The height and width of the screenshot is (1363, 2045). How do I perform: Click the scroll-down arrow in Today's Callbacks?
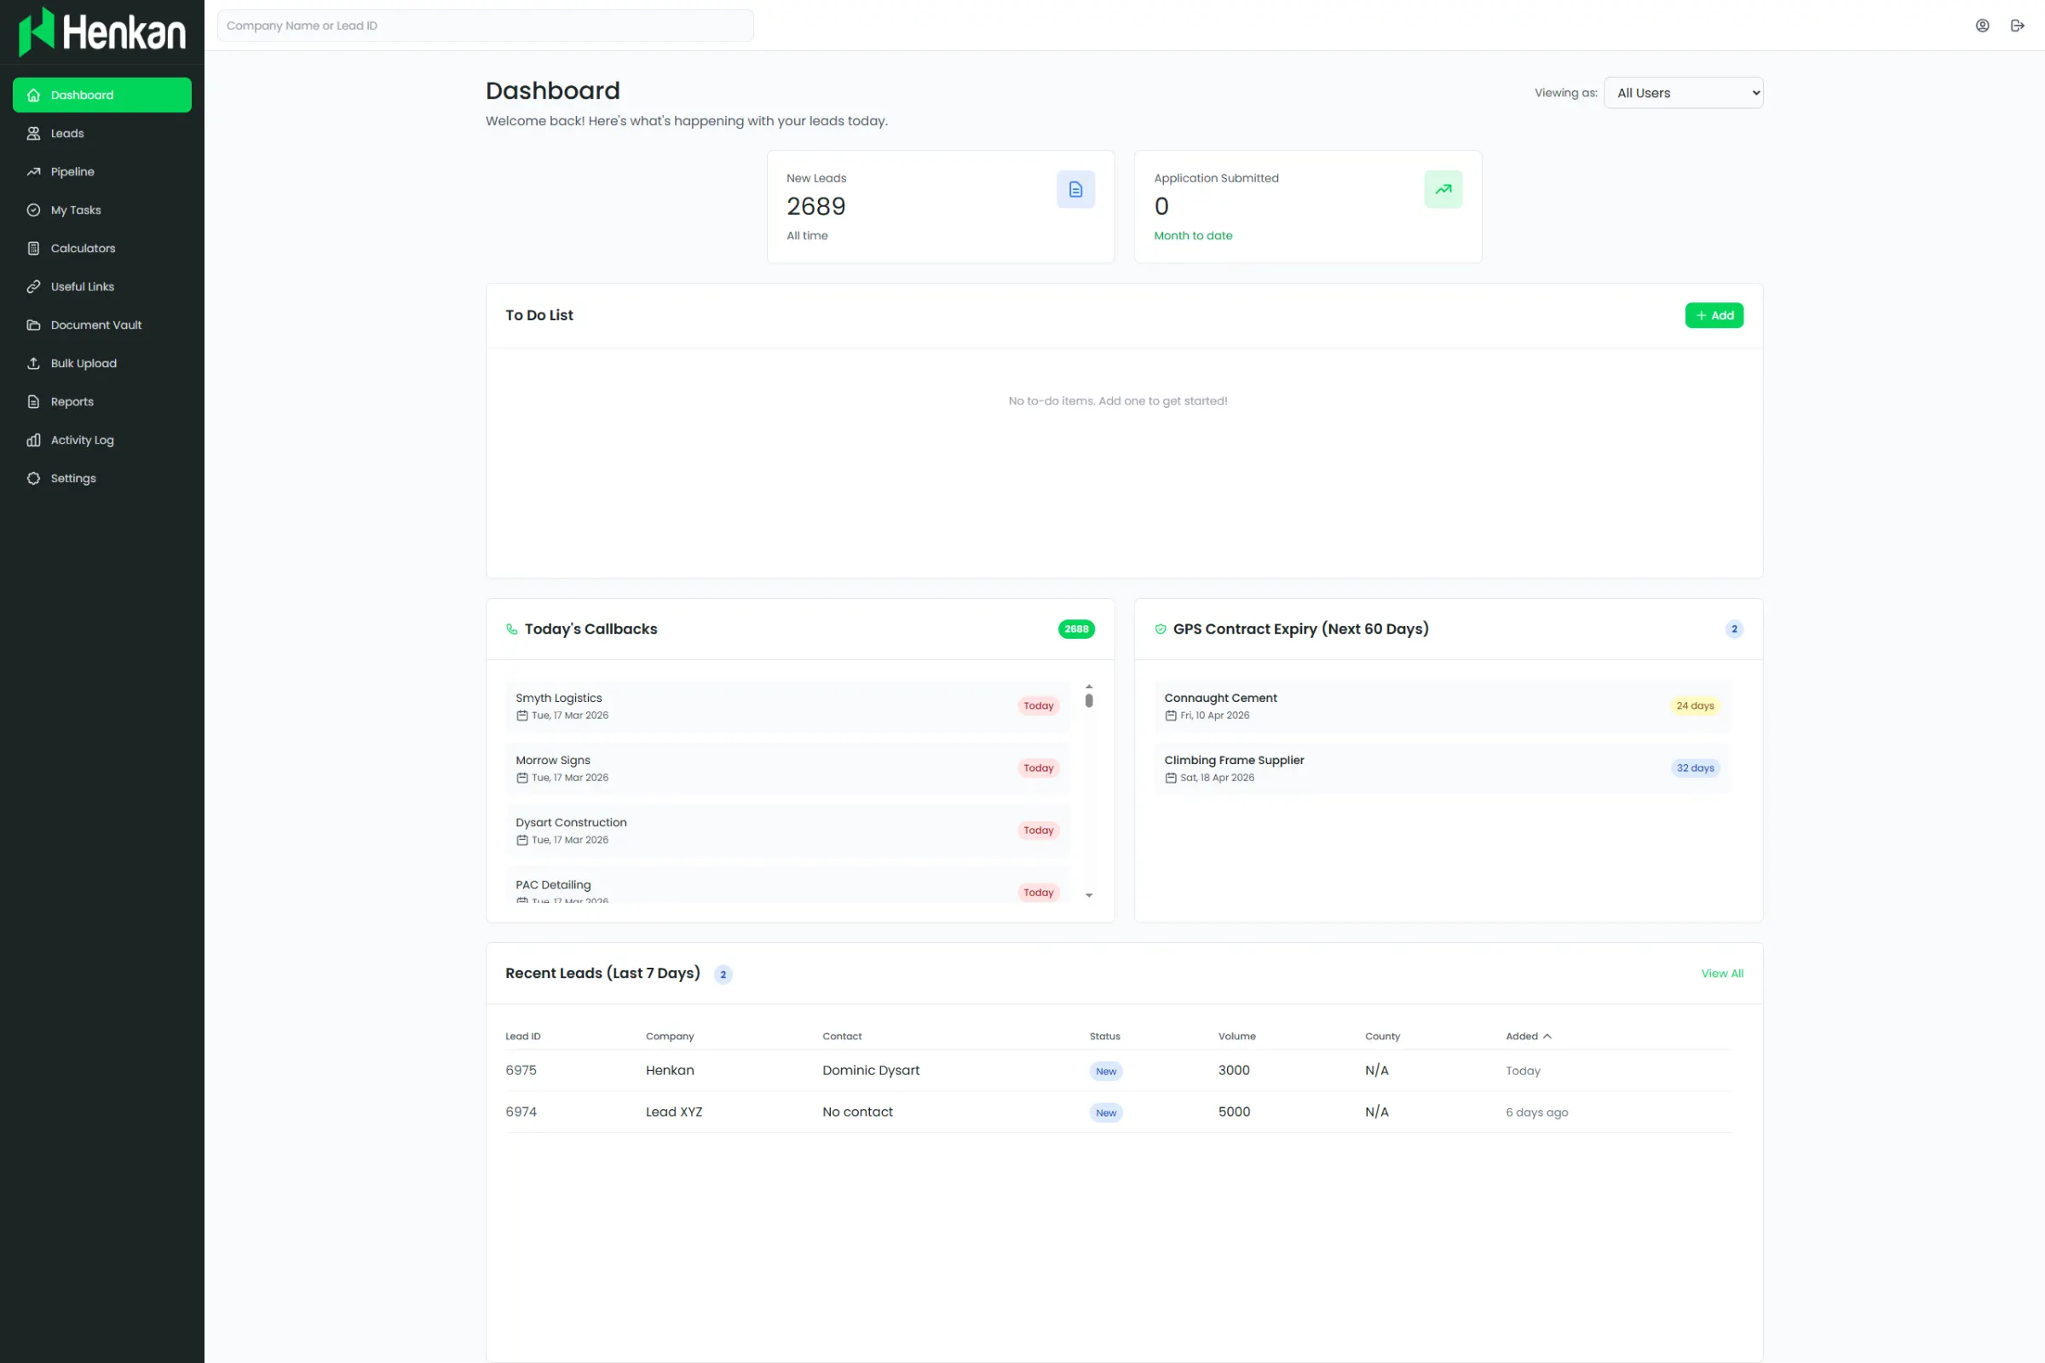coord(1090,894)
